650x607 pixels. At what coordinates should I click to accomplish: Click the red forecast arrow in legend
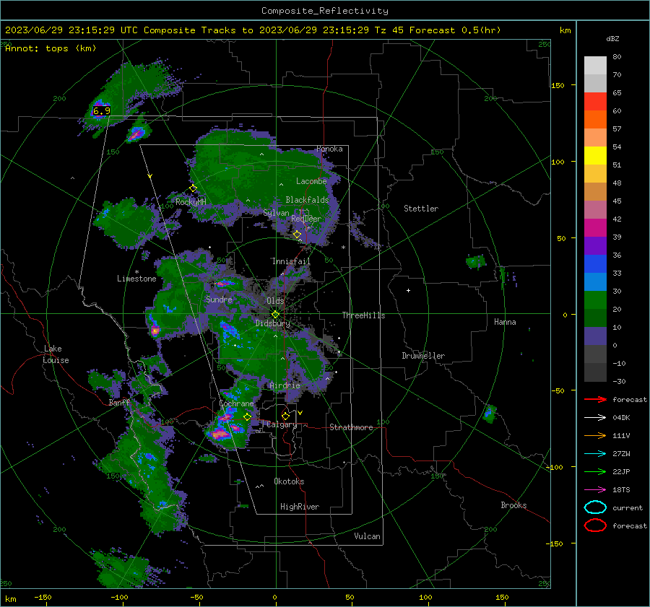[595, 399]
